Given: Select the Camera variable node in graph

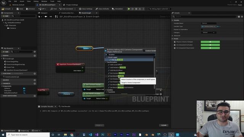Looking at the screenshot, I should click(x=85, y=48).
